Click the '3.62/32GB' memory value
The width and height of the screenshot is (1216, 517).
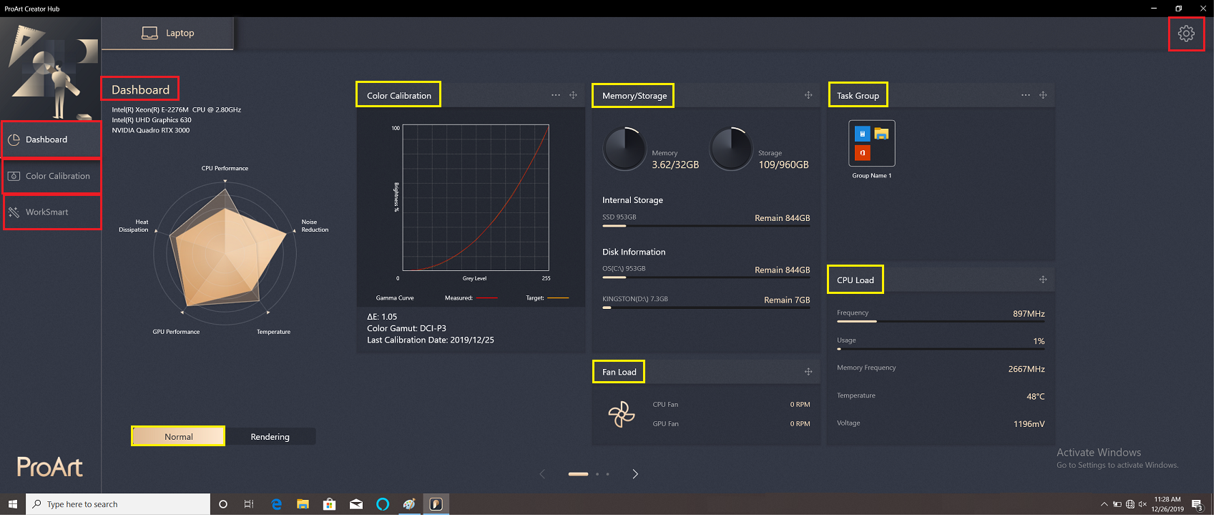click(x=676, y=164)
